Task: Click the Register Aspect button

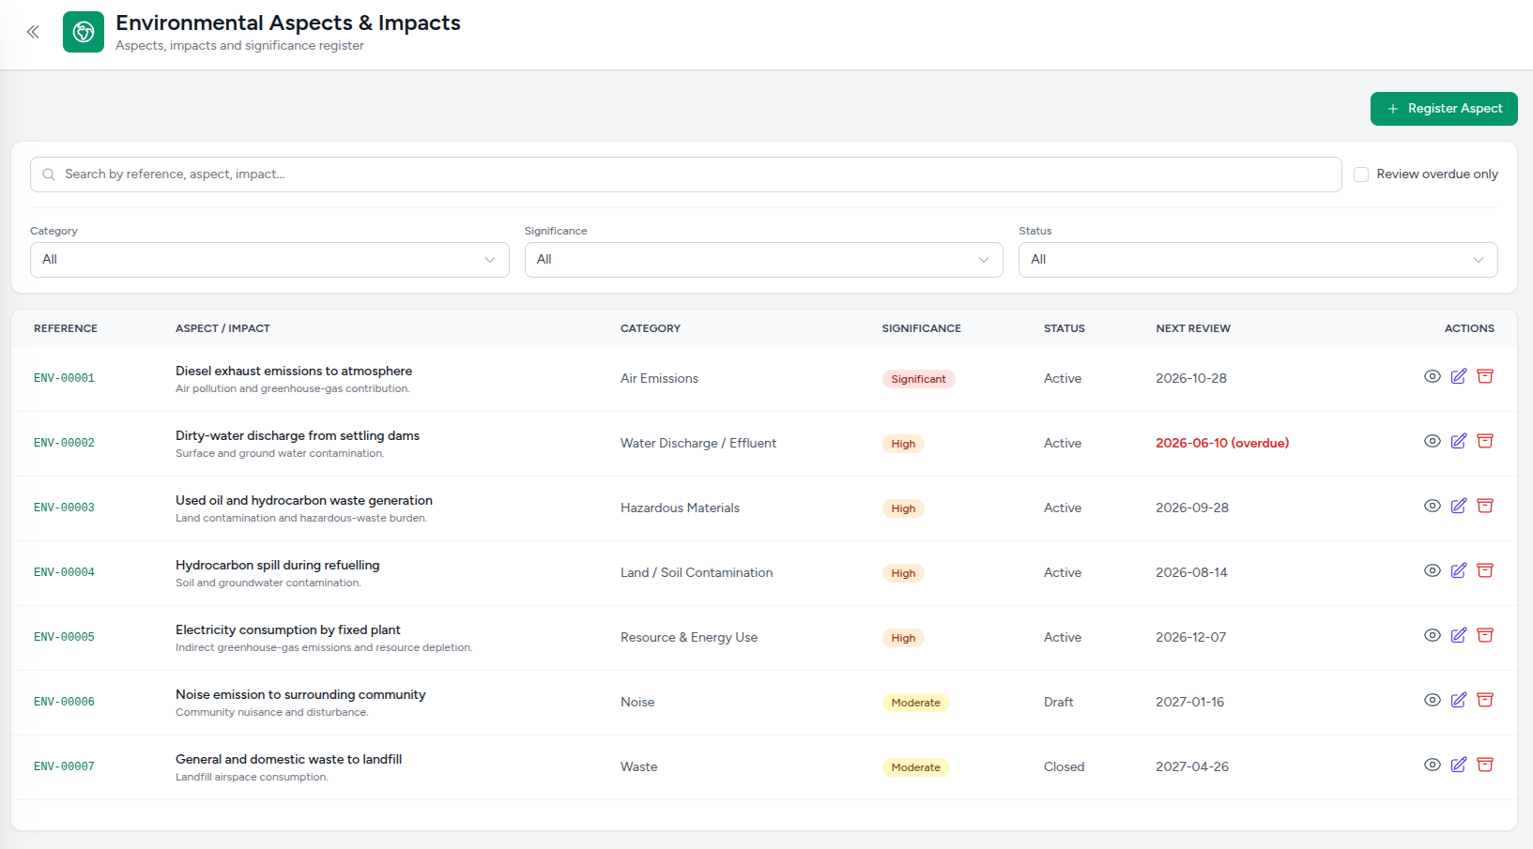Action: (1444, 109)
